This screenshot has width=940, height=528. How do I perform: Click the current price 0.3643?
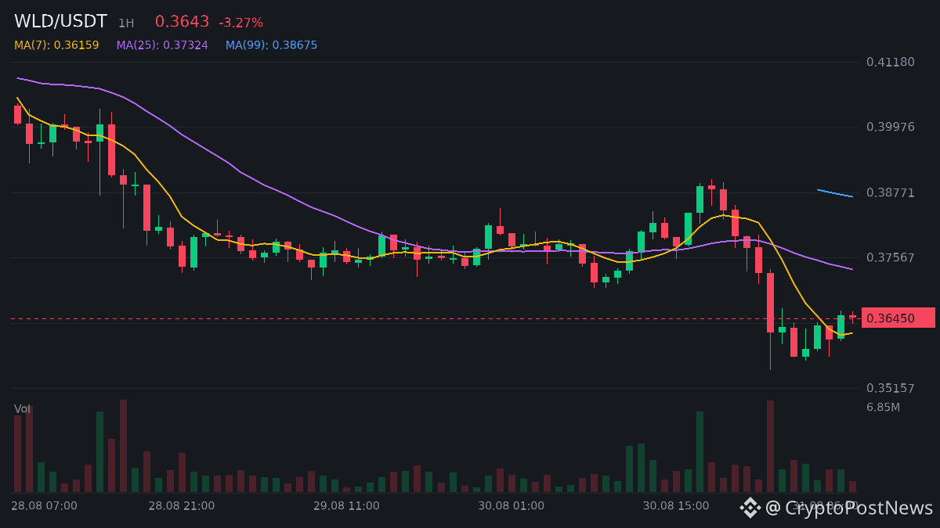coord(182,22)
